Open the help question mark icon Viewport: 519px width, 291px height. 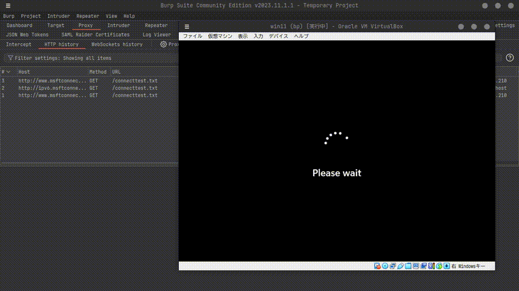509,58
